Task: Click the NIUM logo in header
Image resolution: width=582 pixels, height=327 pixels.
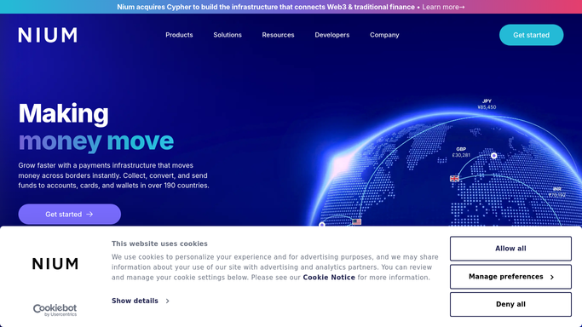Action: click(x=48, y=35)
